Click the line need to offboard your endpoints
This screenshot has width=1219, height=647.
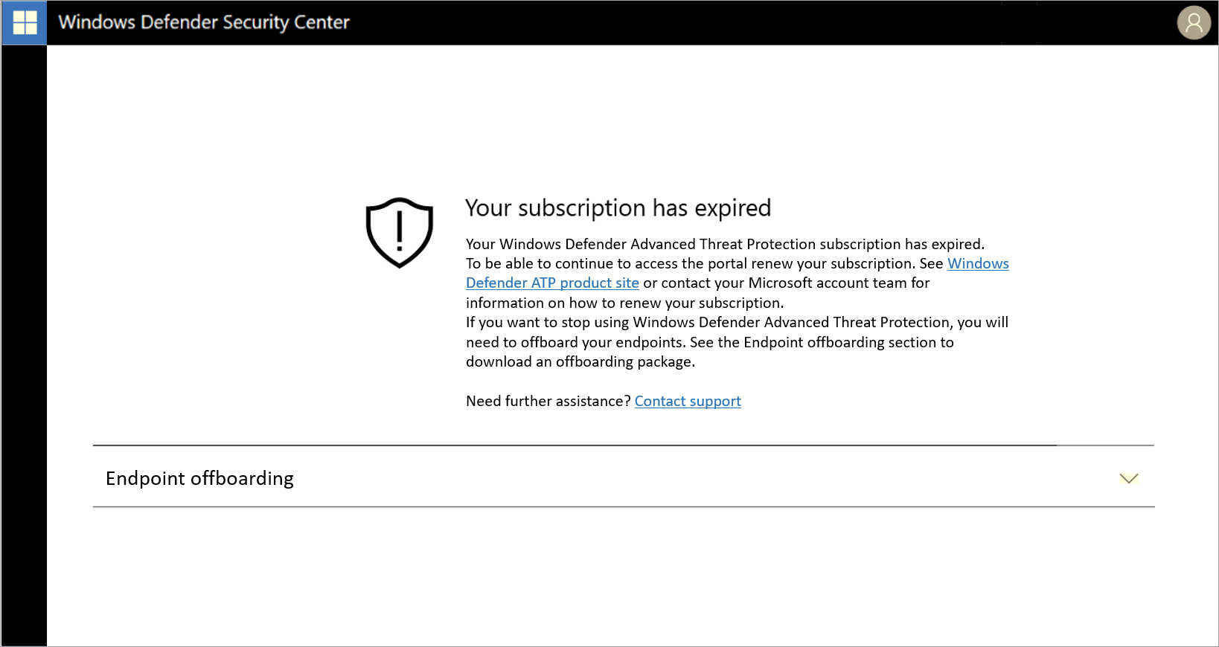pyautogui.click(x=709, y=343)
